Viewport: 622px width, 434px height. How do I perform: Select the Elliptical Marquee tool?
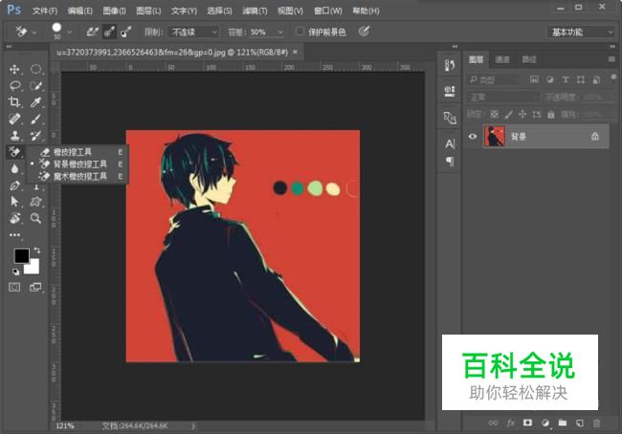point(36,70)
